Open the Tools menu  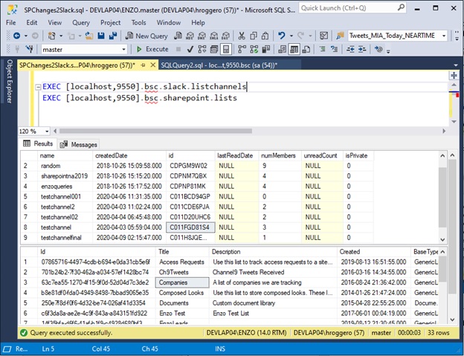pyautogui.click(x=139, y=22)
